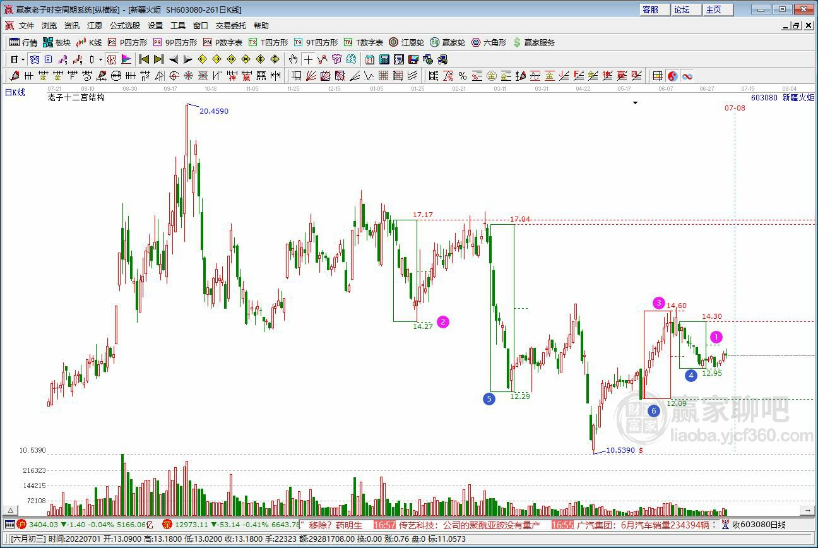Screen dimensions: 818x548
Task: Open the 文件 menu
Action: point(27,26)
